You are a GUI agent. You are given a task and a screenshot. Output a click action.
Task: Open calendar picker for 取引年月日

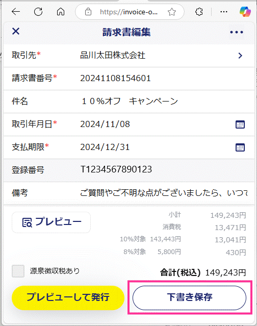(240, 124)
